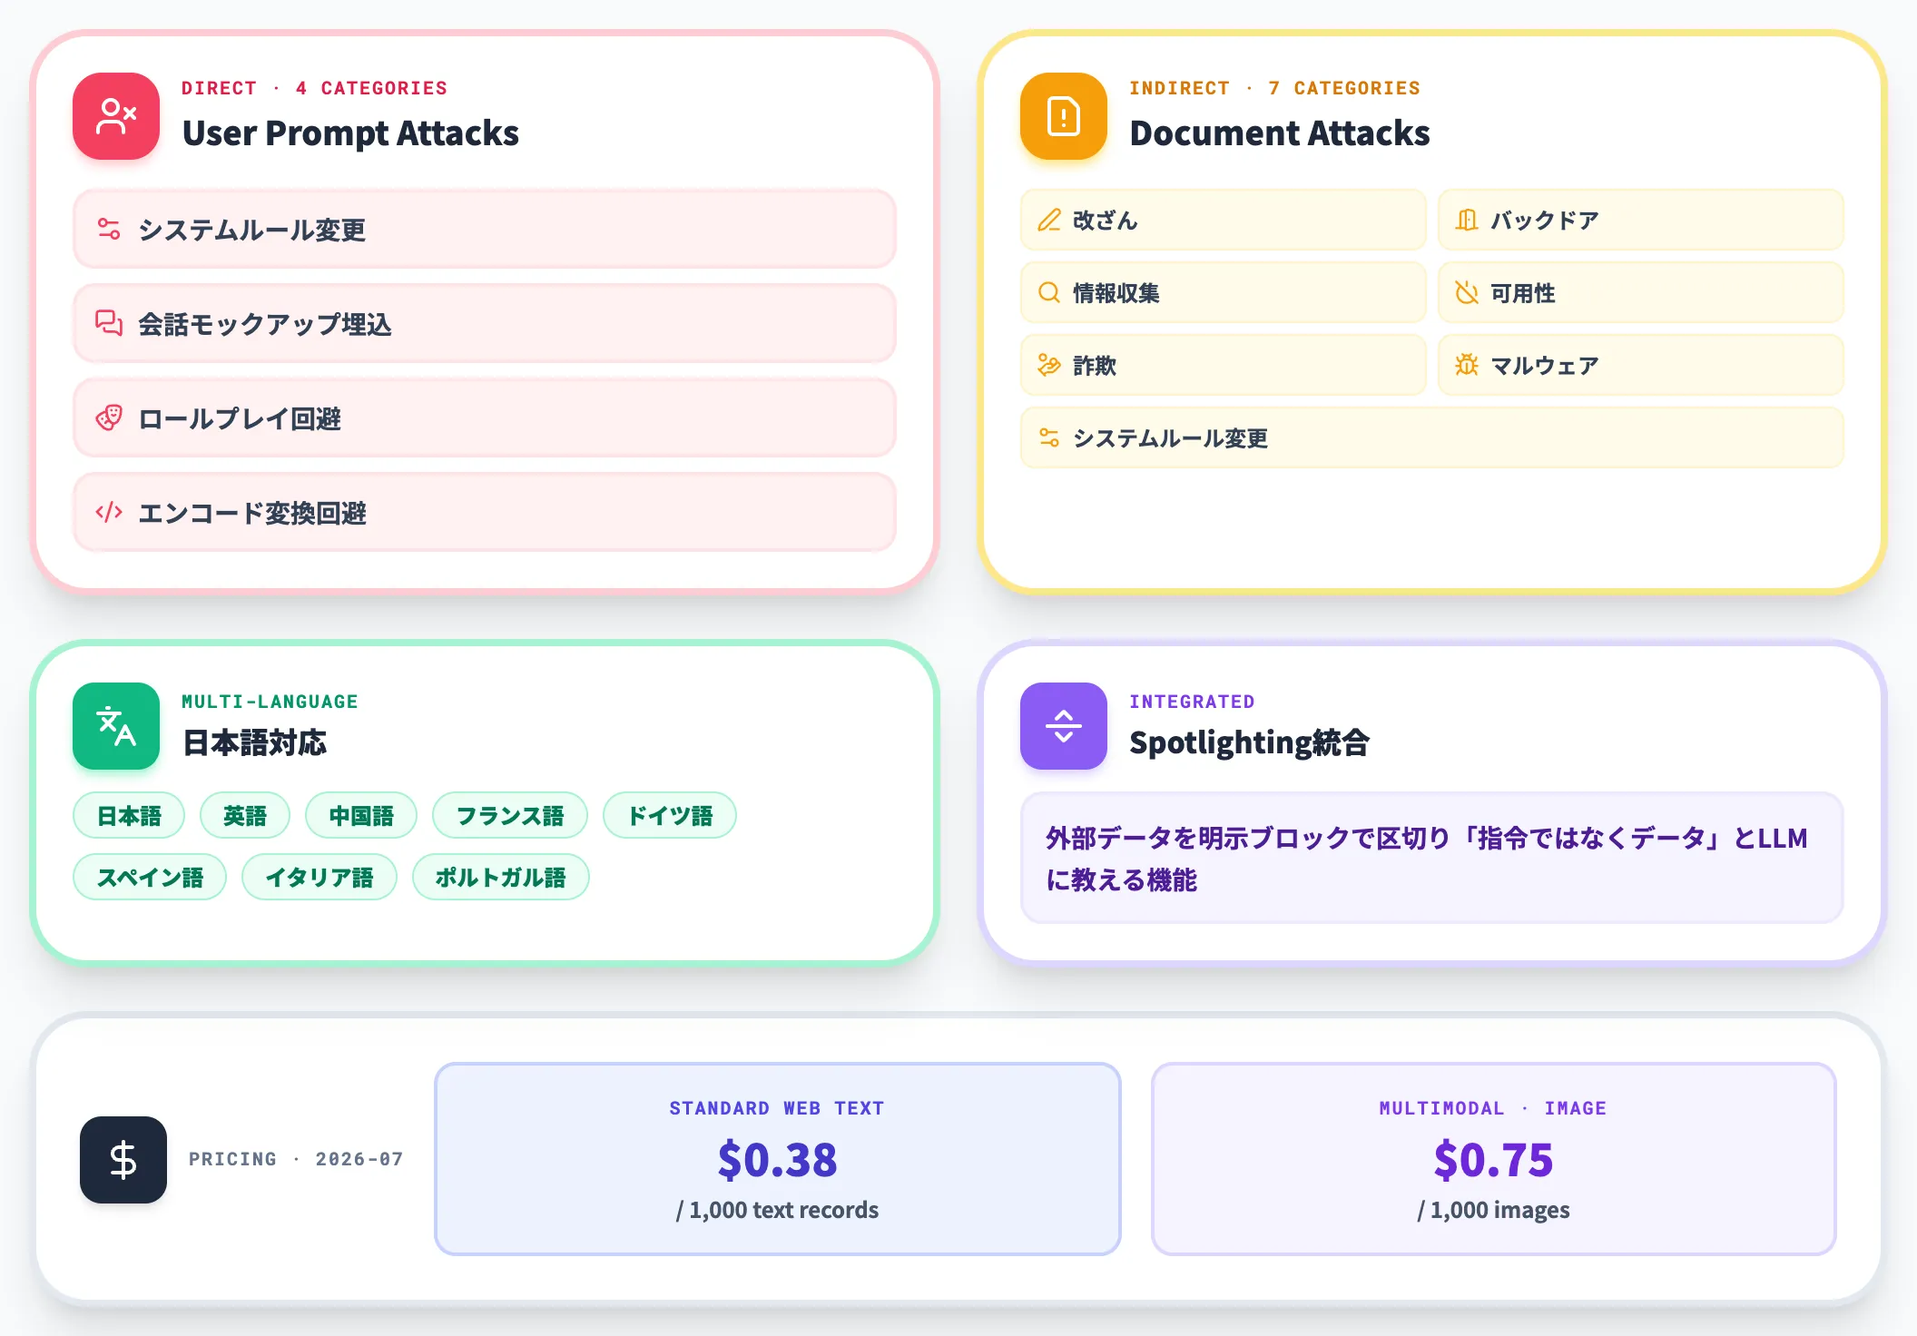Click the magnifier icon beside 情報収集

[x=1049, y=292]
